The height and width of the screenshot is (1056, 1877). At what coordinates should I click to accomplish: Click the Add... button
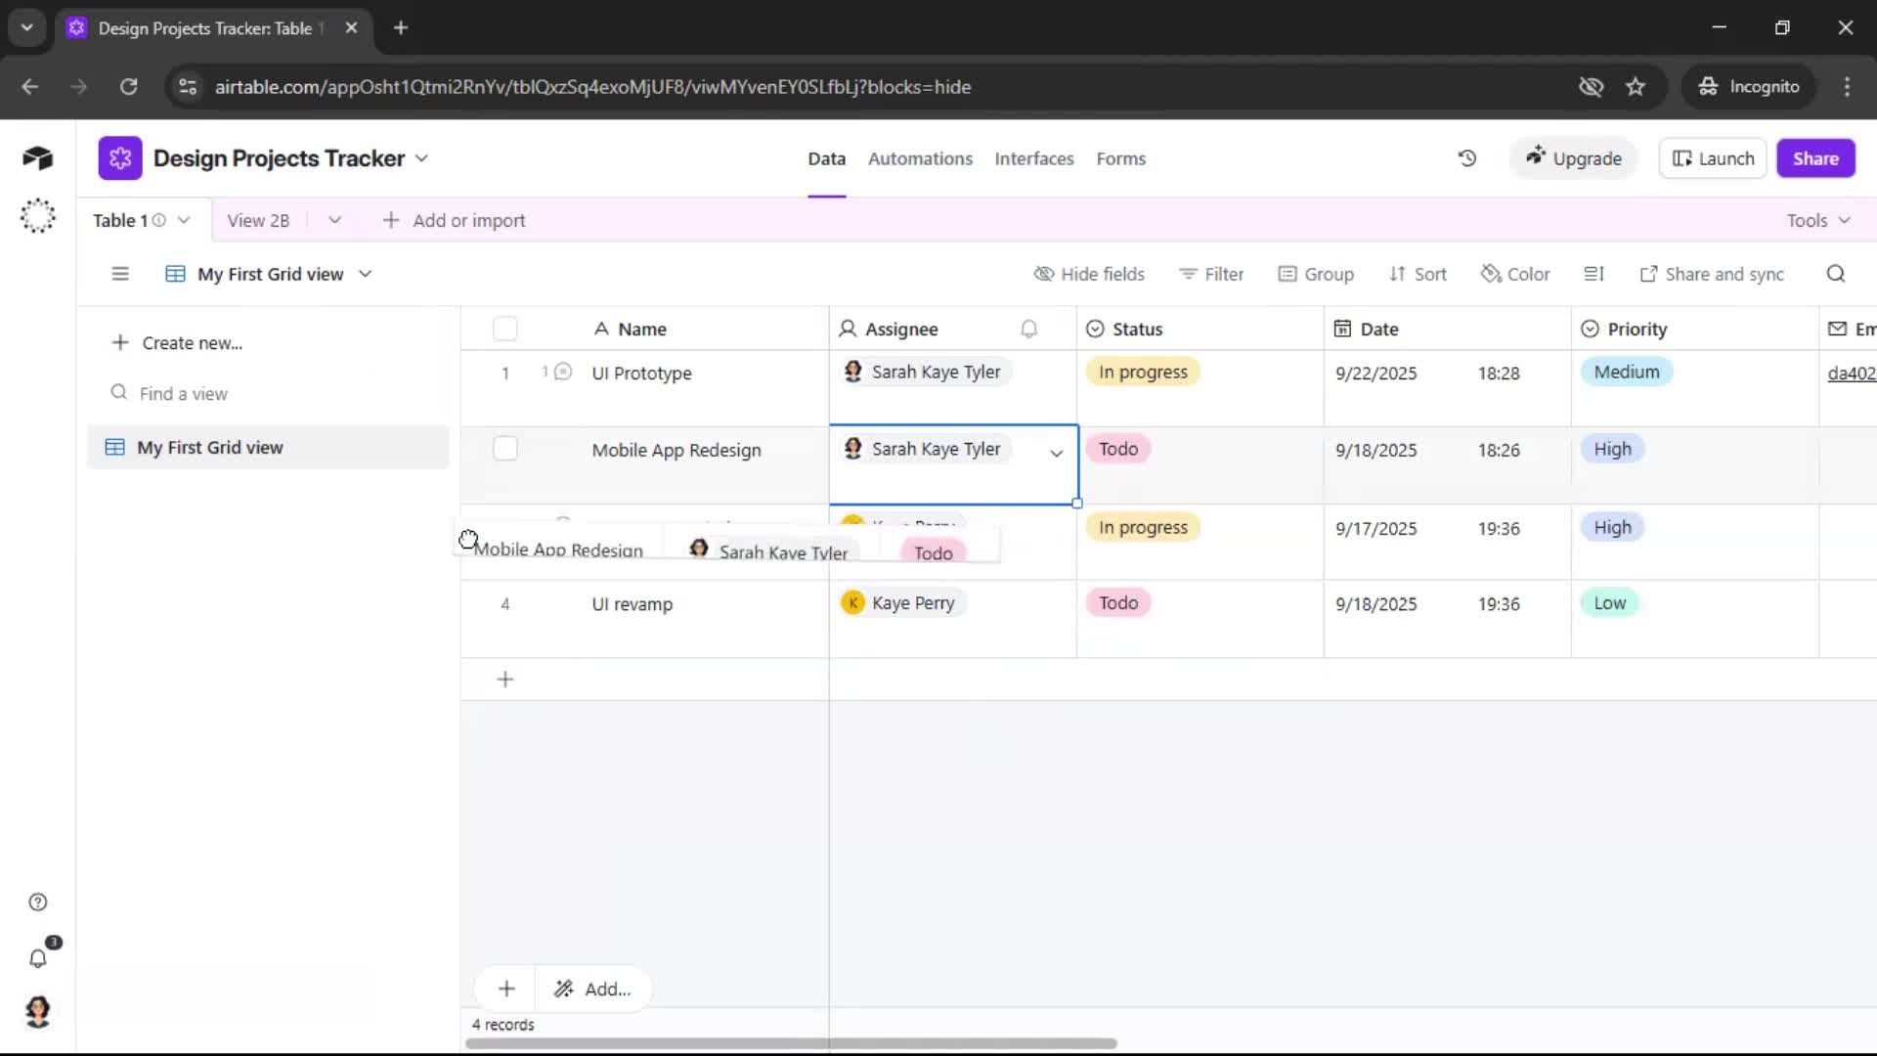coord(592,990)
